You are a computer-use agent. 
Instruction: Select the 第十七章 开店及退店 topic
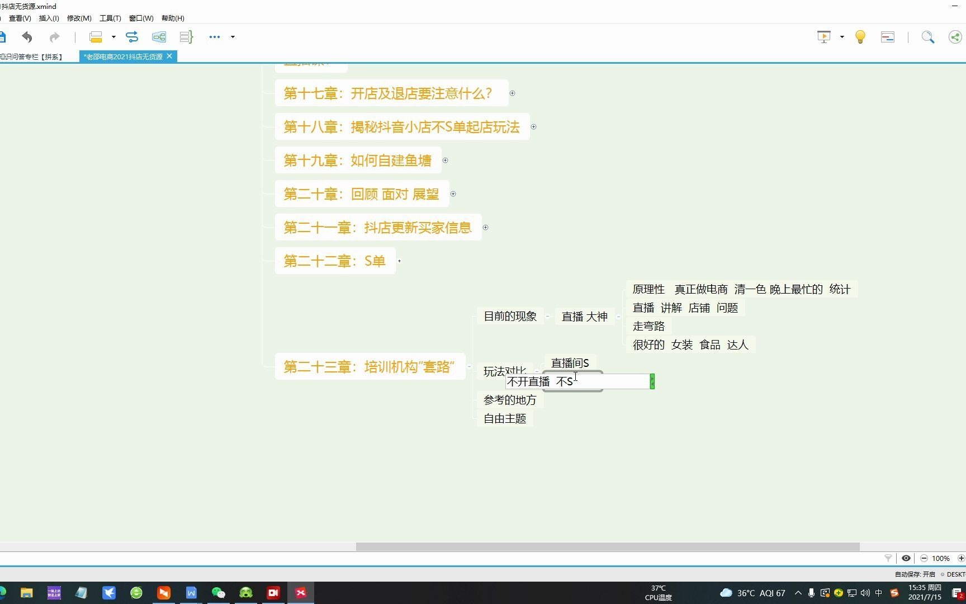click(x=391, y=93)
